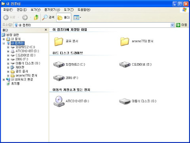
Task: Select 내 컴퓨터 in folder tree
Action: point(17,43)
